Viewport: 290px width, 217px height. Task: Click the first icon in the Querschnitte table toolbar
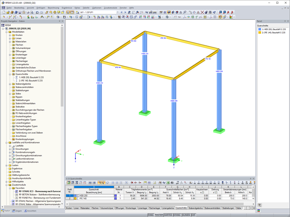point(69,183)
